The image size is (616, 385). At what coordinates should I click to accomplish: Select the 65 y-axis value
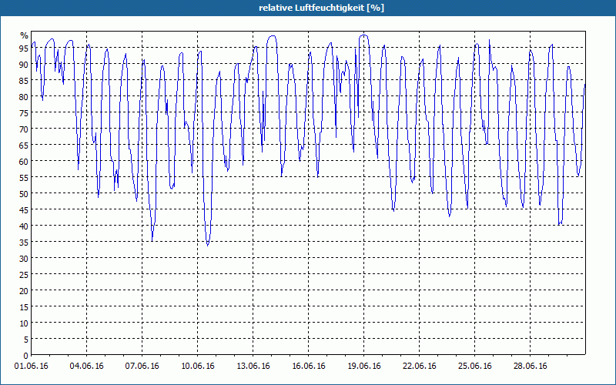[x=24, y=145]
